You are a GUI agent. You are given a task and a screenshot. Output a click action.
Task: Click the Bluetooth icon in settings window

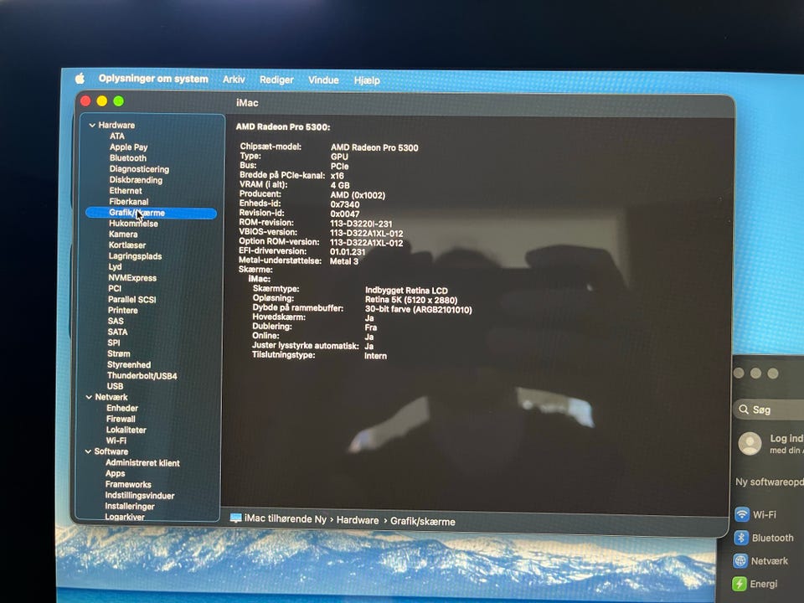coord(741,538)
